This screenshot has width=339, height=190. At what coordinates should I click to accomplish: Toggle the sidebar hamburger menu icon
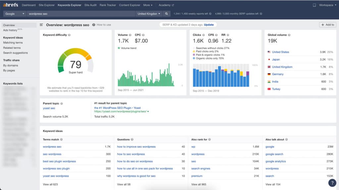click(41, 25)
